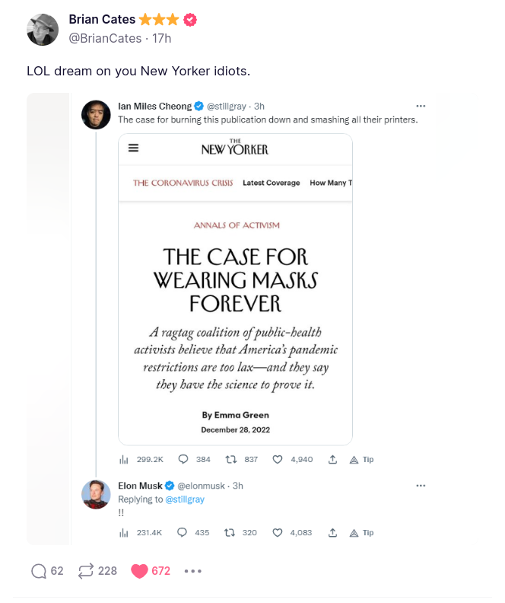
Task: Like Ian Miles Cheong's tweet with heart icon
Action: pos(278,459)
